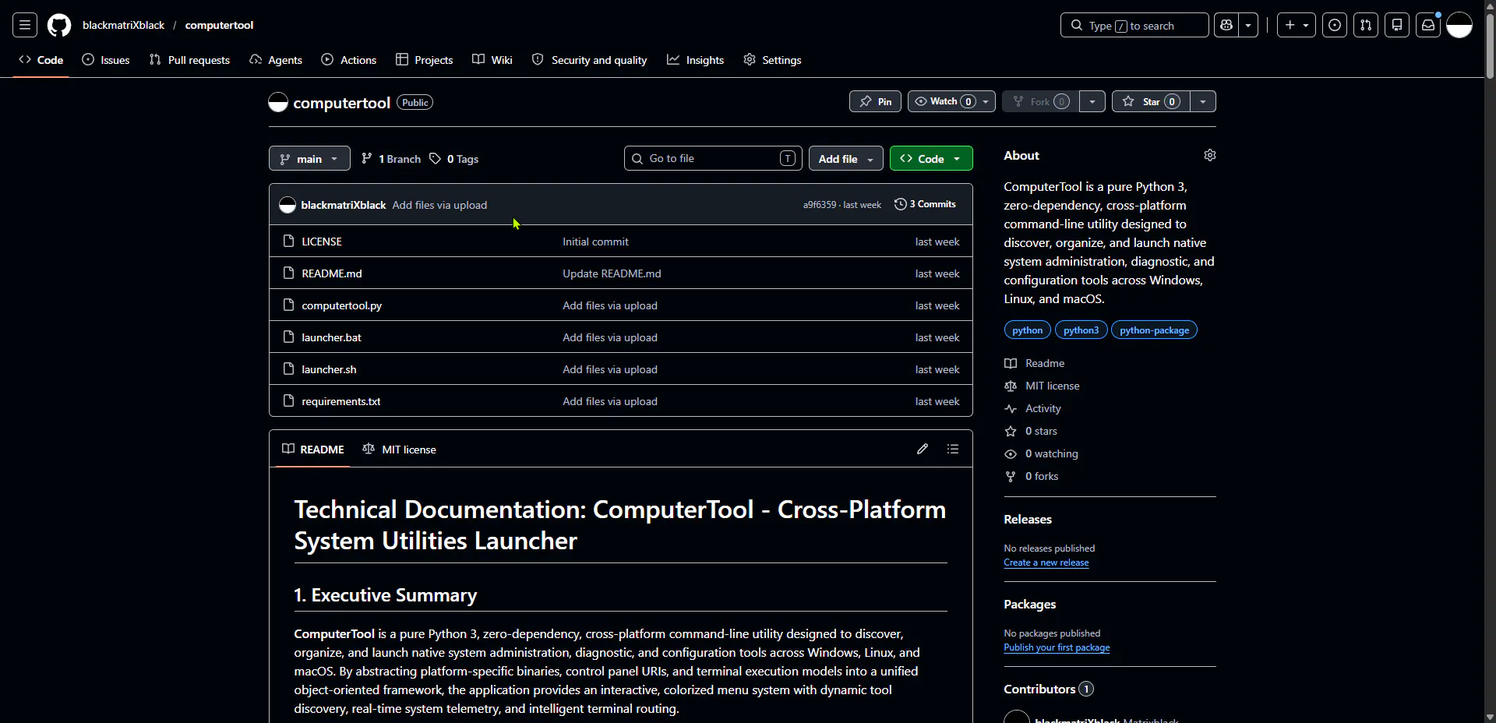
Task: Edit README with pencil icon
Action: point(923,449)
